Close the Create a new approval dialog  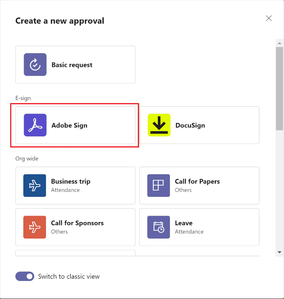(269, 18)
